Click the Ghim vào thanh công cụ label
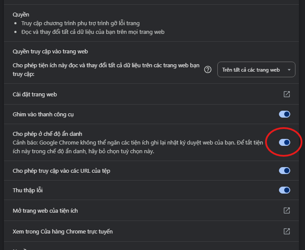The height and width of the screenshot is (250, 305). 43,115
